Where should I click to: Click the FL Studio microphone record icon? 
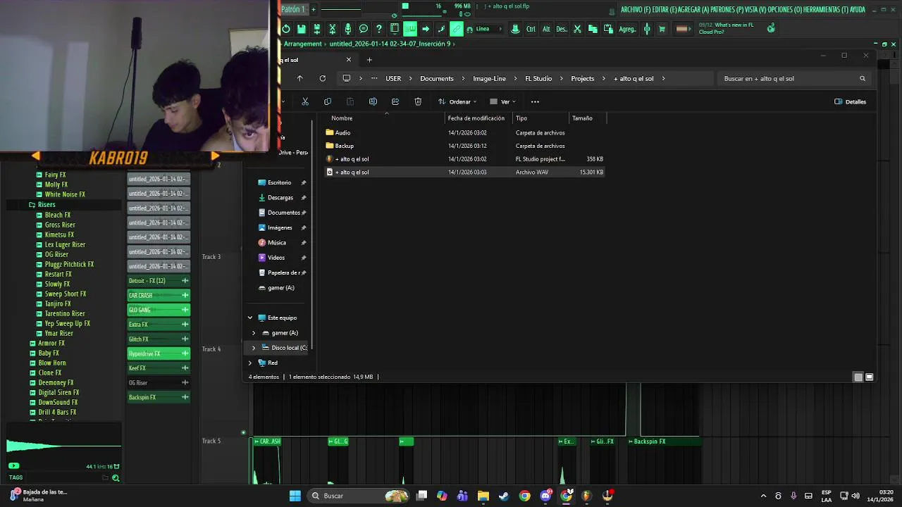347,29
